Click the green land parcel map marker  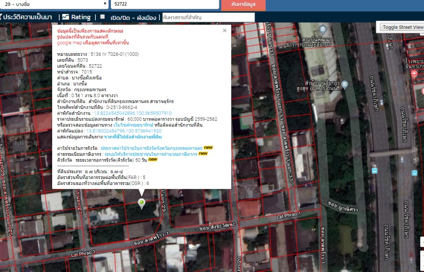tap(142, 203)
